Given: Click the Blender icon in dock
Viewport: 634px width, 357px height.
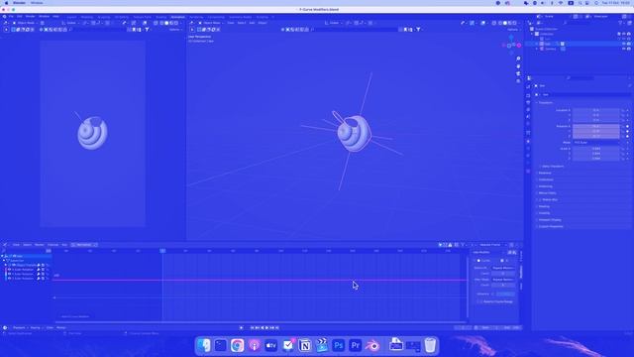Looking at the screenshot, I should coord(372,345).
